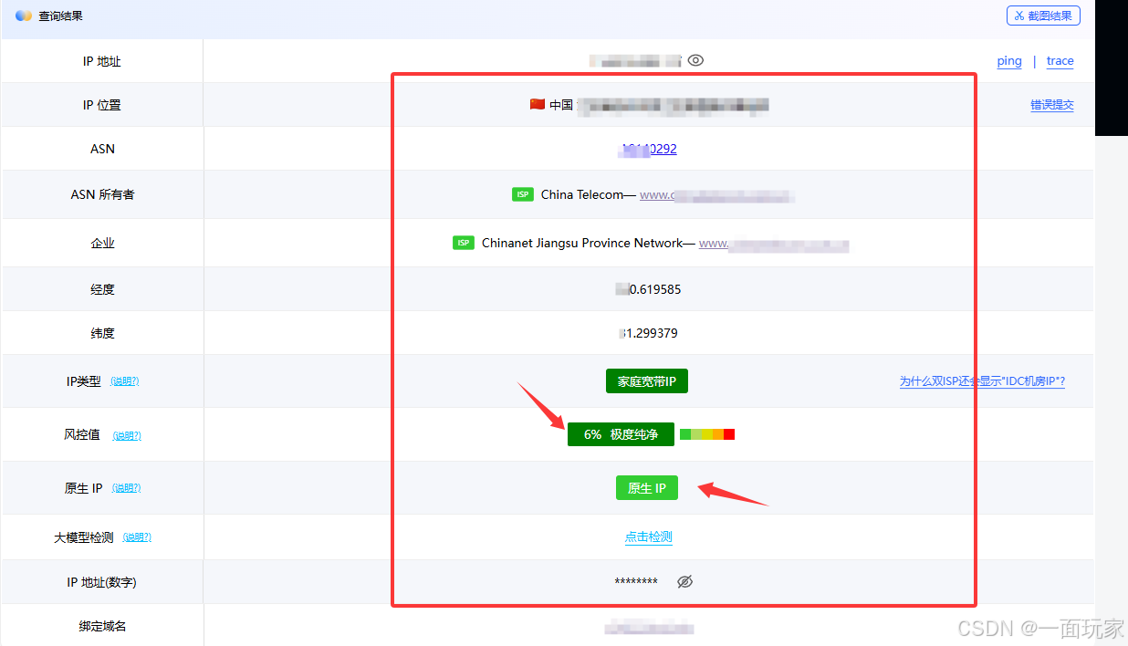The image size is (1128, 646).
Task: Select the masked ******** value
Action: 636,582
